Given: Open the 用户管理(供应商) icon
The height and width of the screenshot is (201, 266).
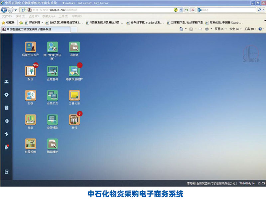Looking at the screenshot, I should (52, 47).
